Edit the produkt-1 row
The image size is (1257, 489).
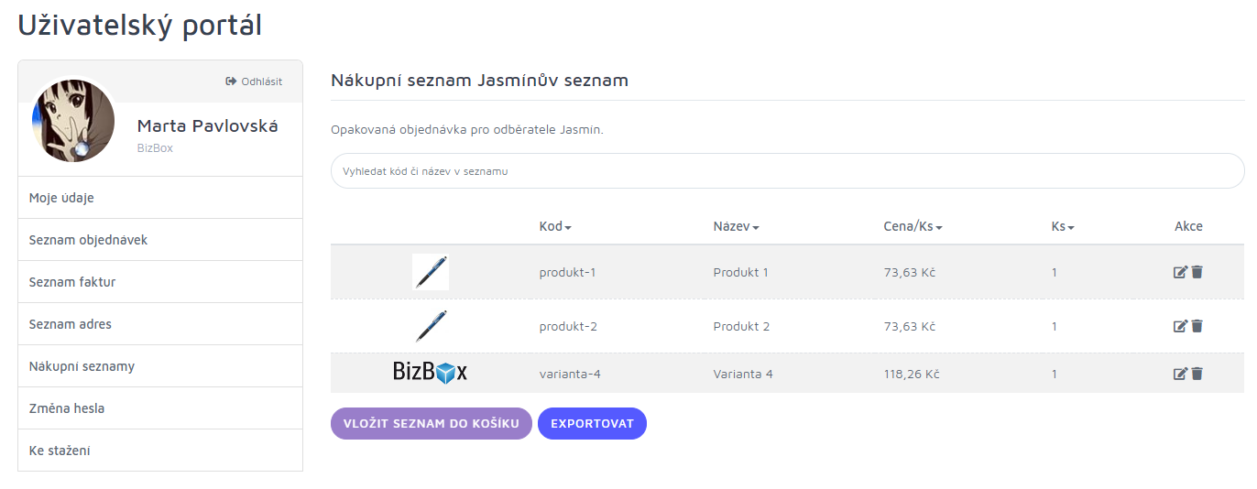tap(1180, 272)
